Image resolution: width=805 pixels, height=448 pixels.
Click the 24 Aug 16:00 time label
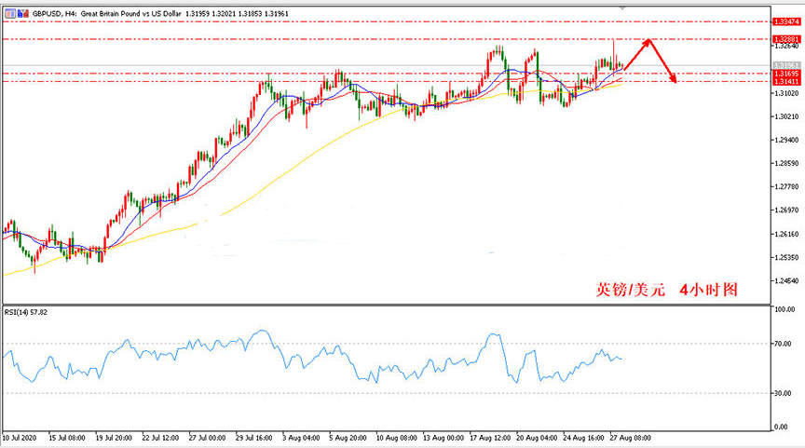583,438
